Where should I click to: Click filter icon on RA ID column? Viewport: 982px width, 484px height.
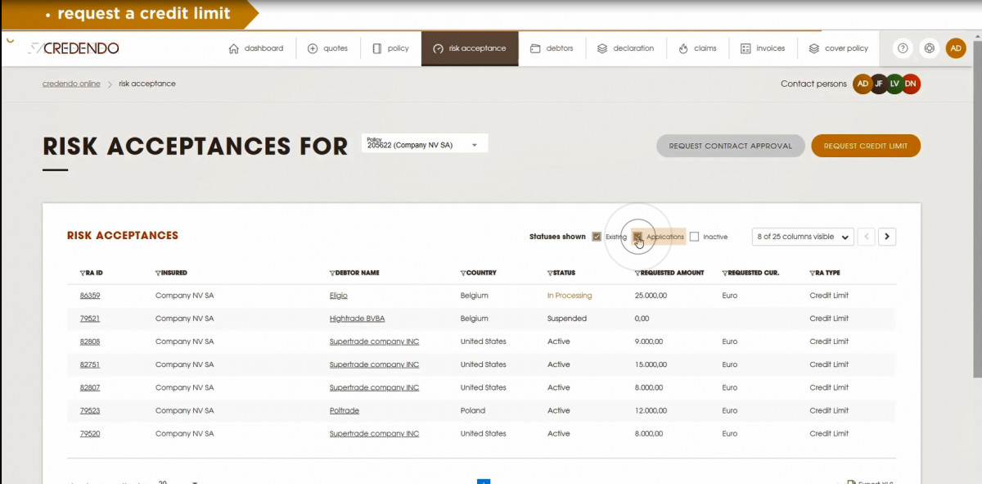click(82, 273)
